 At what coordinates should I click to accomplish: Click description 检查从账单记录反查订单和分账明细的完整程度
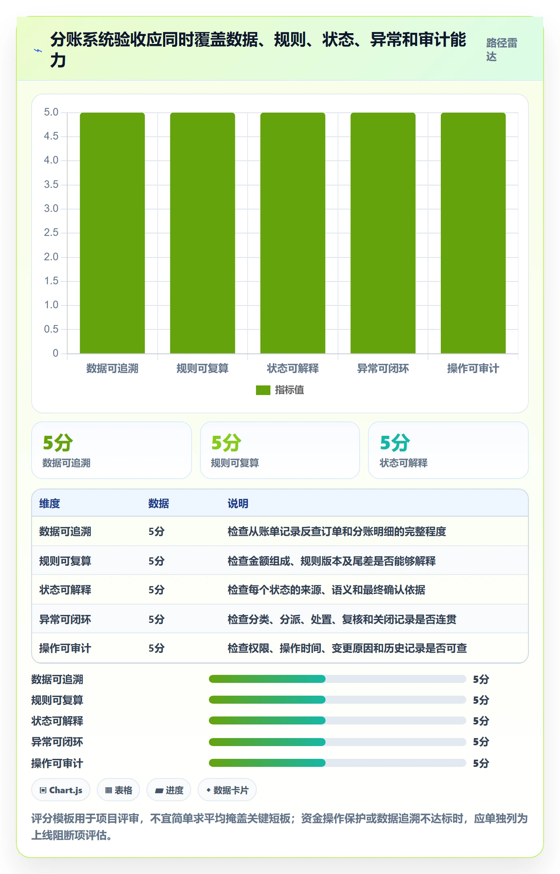[337, 531]
